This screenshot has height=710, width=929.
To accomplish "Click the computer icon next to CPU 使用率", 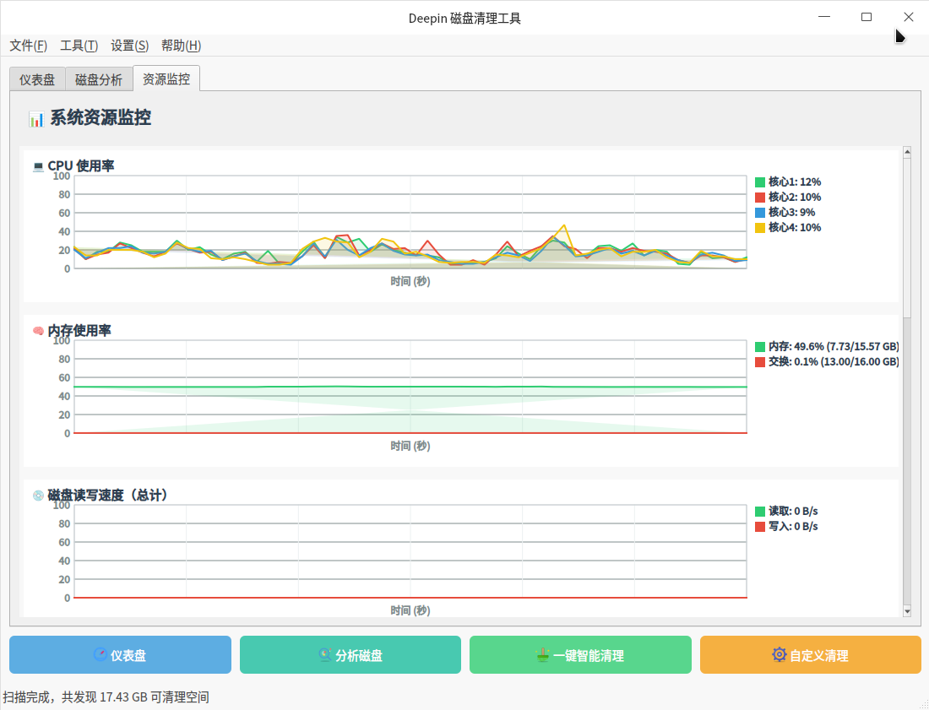I will (x=38, y=166).
